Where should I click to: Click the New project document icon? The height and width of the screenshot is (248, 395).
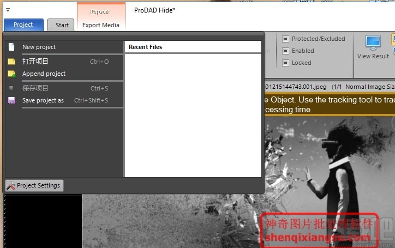pos(11,47)
